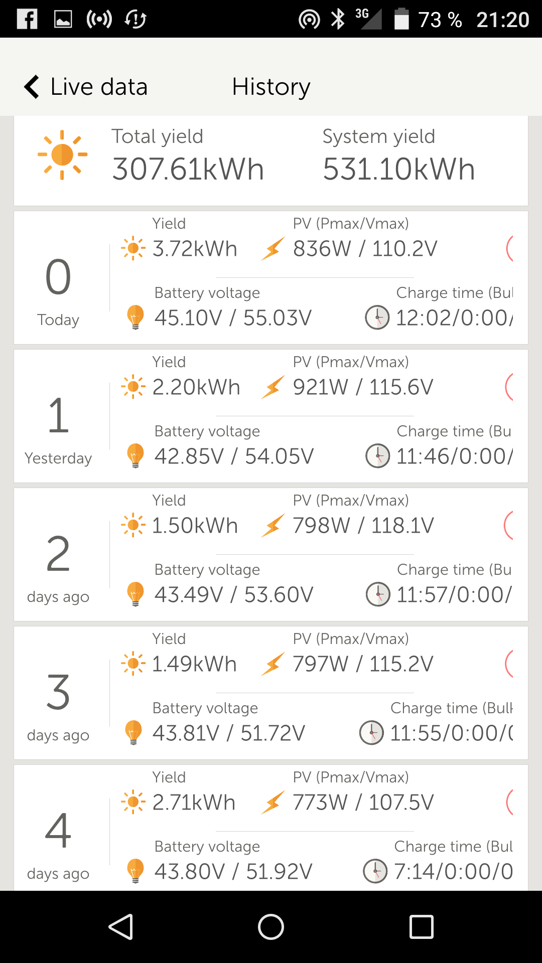
Task: Tap the lightning bolt for 3 days ago
Action: click(x=273, y=664)
